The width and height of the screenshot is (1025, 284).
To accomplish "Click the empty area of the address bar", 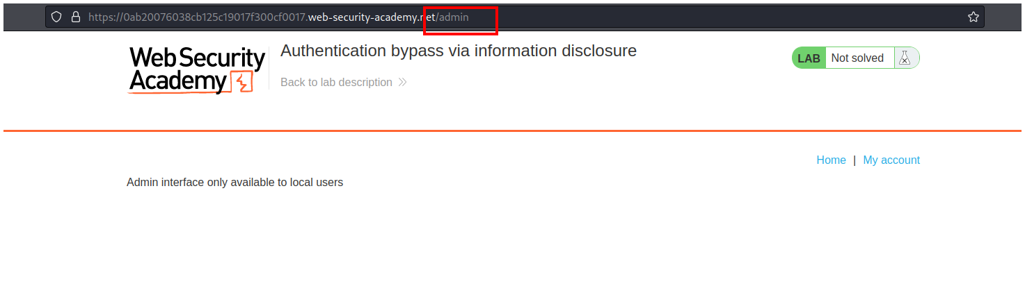I will pos(696,17).
